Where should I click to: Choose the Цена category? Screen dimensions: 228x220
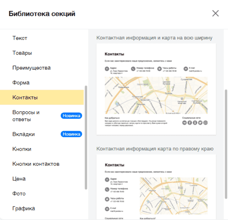[19, 179]
